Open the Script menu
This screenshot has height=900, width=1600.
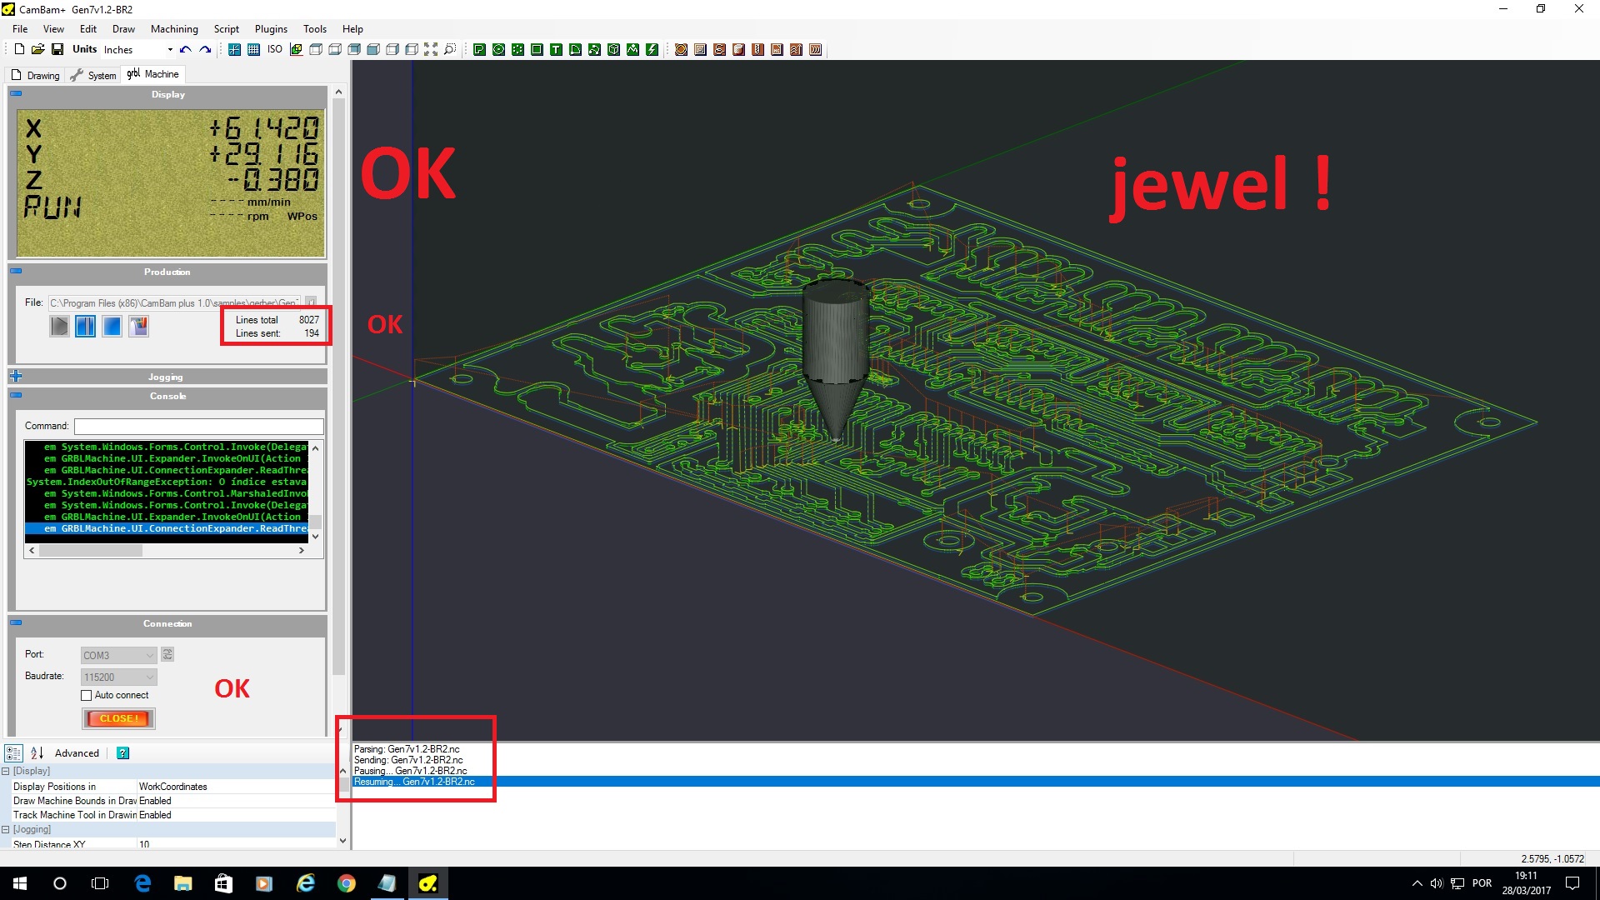226,28
